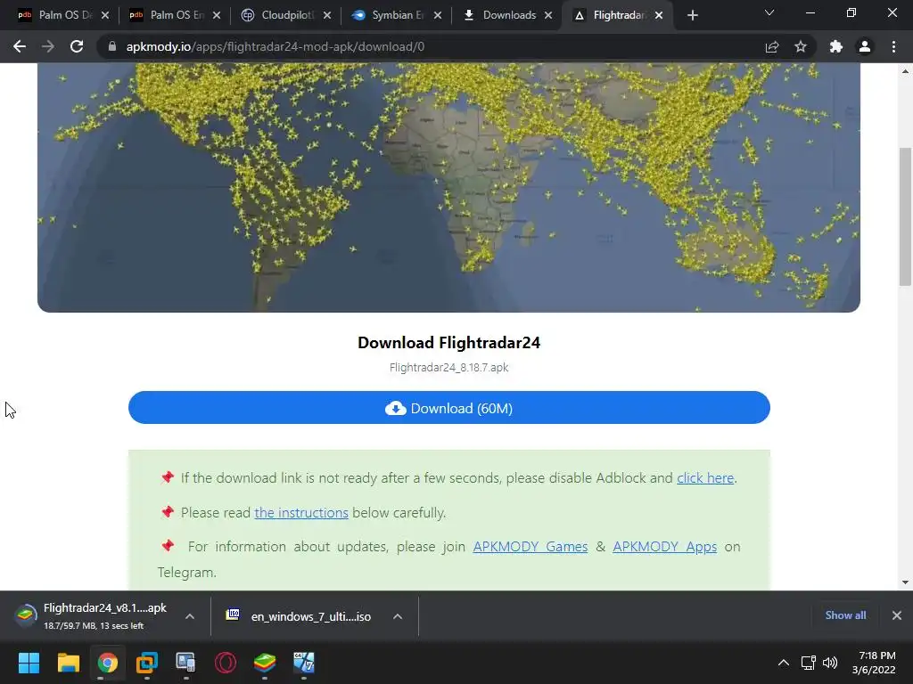This screenshot has height=684, width=913.
Task: Open the tab search dropdown
Action: click(x=769, y=12)
